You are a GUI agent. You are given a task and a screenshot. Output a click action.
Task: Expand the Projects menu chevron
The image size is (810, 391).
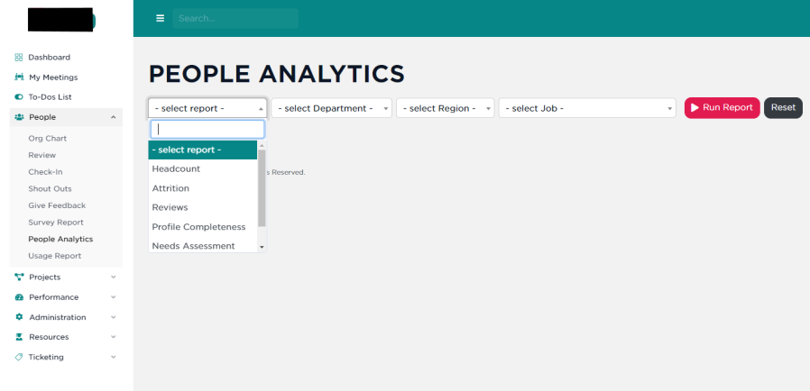(x=113, y=277)
